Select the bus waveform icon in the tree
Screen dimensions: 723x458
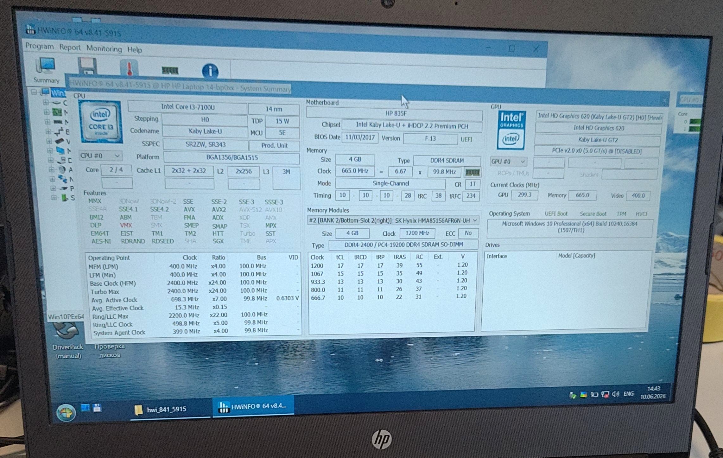[59, 131]
